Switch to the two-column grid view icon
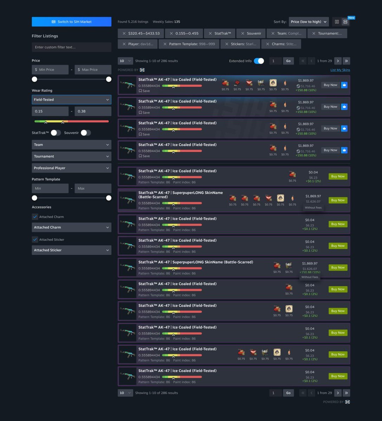The height and width of the screenshot is (421, 382). [x=337, y=22]
